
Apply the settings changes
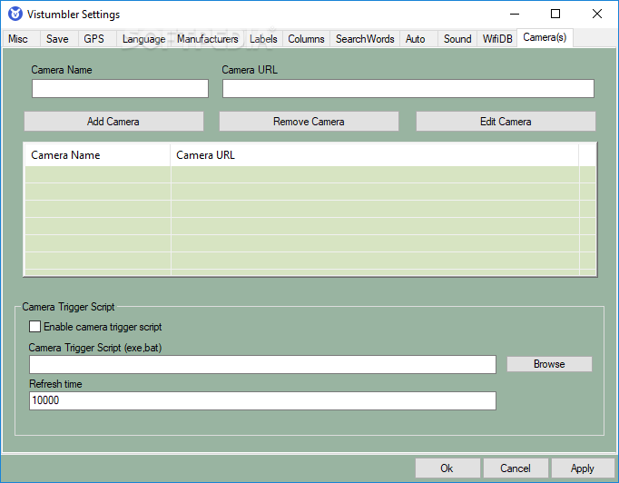point(583,468)
